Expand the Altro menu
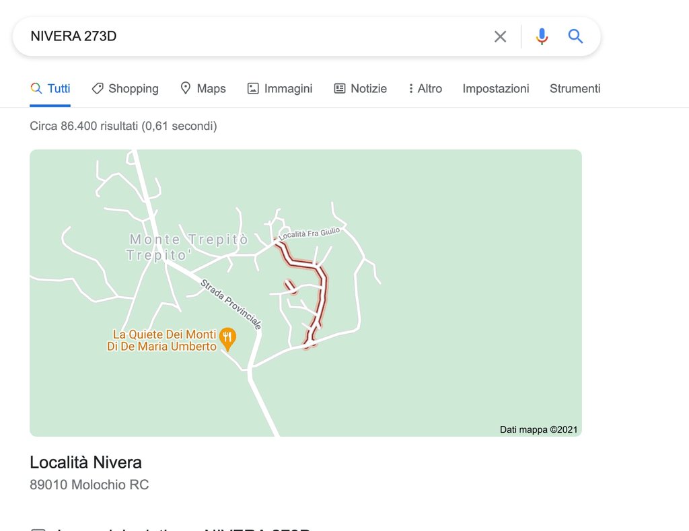689x531 pixels. point(425,89)
